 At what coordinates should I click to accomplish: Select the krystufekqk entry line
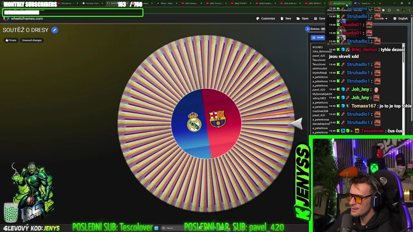(x=320, y=73)
